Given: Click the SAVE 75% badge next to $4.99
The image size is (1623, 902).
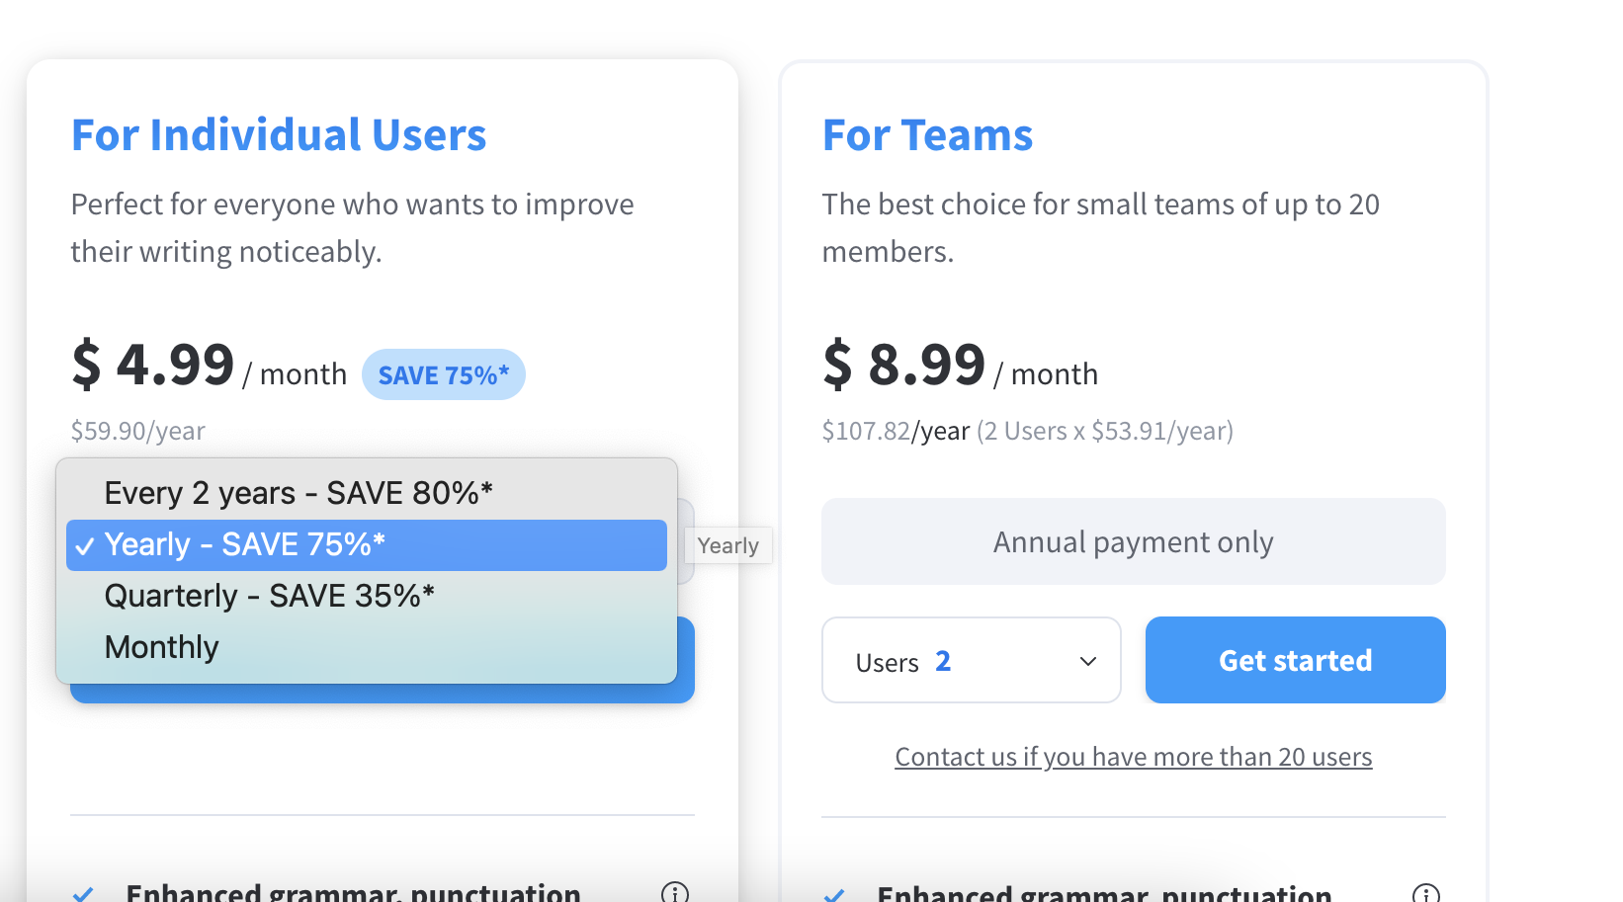Looking at the screenshot, I should pos(444,373).
